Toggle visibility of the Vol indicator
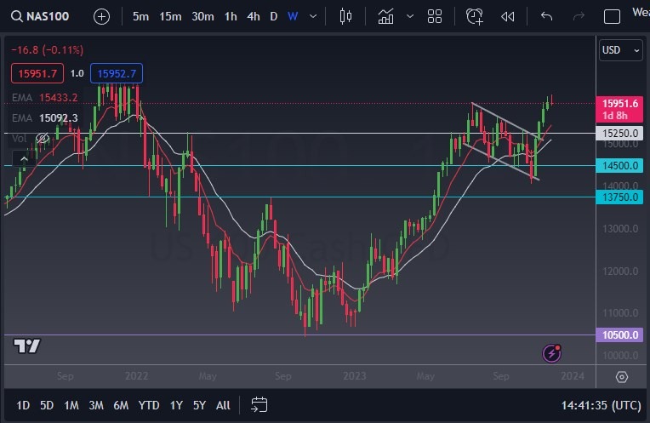Image resolution: width=650 pixels, height=423 pixels. (x=43, y=138)
